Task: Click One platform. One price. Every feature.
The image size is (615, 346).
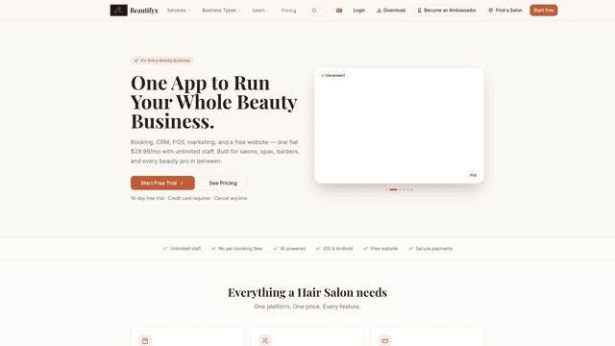Action: 307,307
